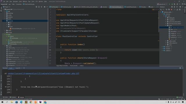Open the query console icon in Database toolbar

[180, 10]
